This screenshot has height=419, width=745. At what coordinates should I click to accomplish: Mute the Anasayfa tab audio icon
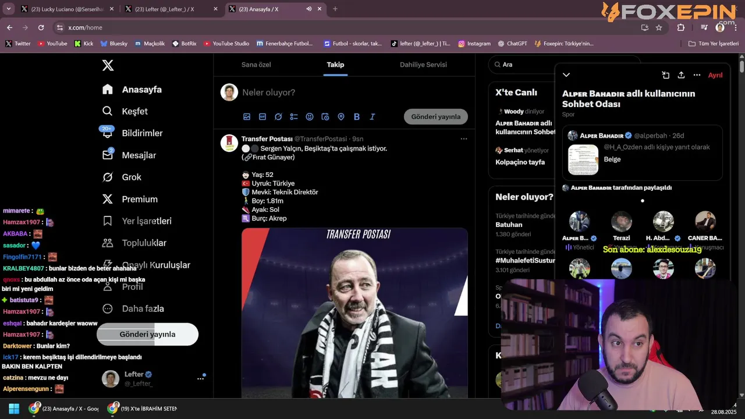point(309,9)
